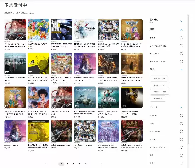The height and width of the screenshot is (168, 195).
Task: Select the ホラー genre filter
Action: point(181,163)
